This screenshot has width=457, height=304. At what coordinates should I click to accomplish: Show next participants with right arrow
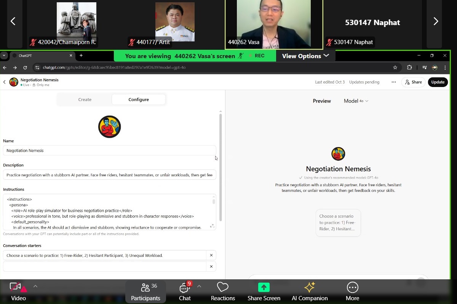436,22
